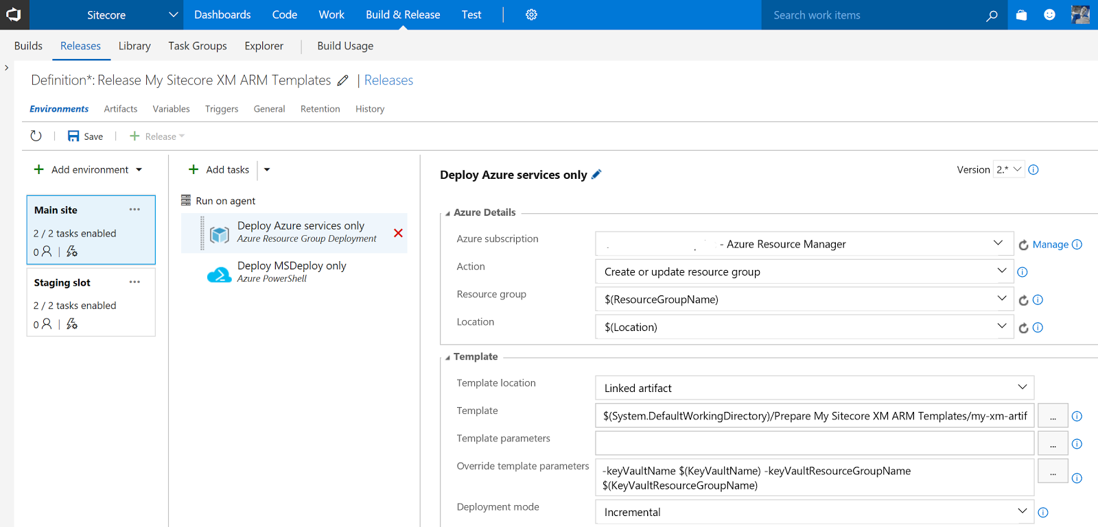The width and height of the screenshot is (1098, 527).
Task: Switch to the Variables tab
Action: click(171, 109)
